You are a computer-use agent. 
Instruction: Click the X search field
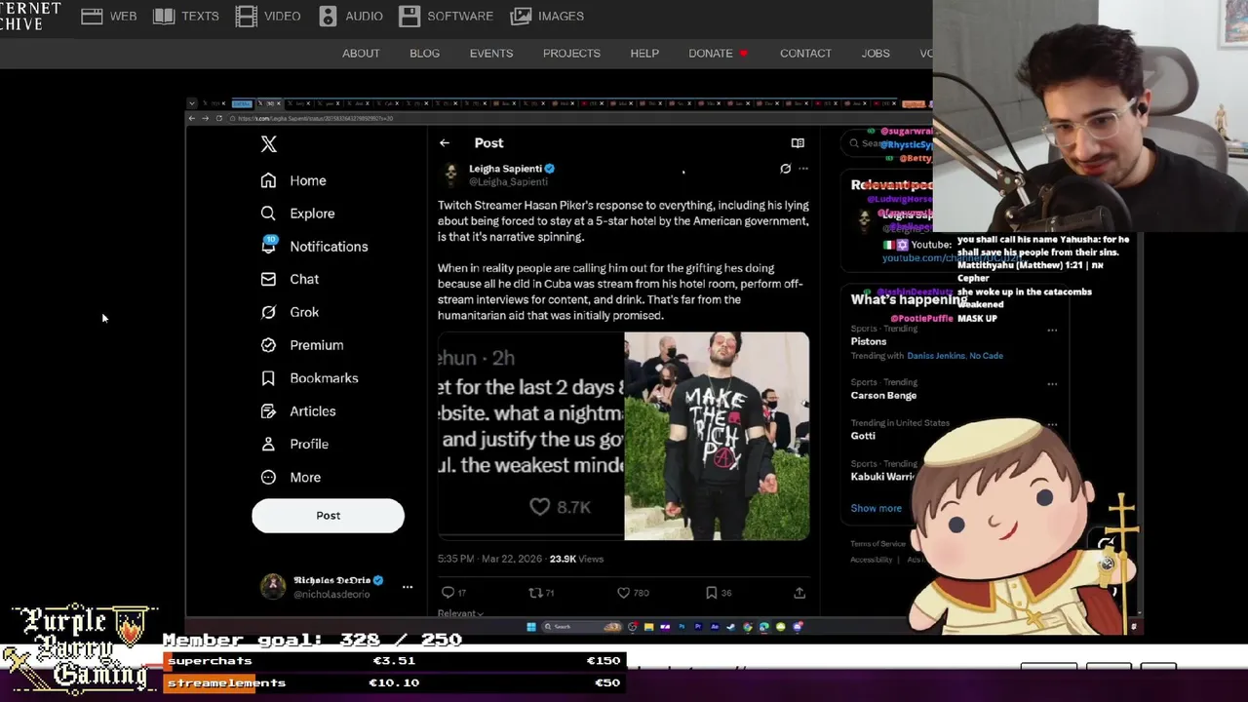tap(885, 143)
